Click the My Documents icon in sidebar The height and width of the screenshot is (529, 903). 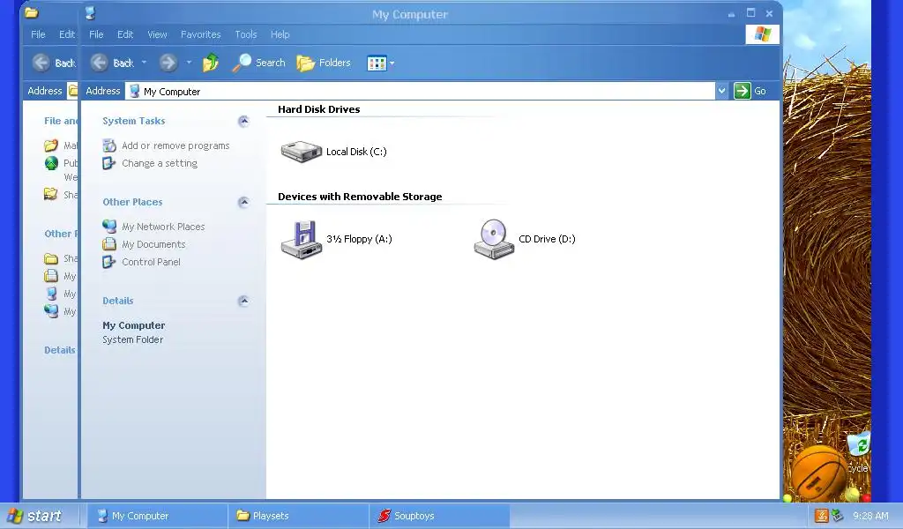109,244
